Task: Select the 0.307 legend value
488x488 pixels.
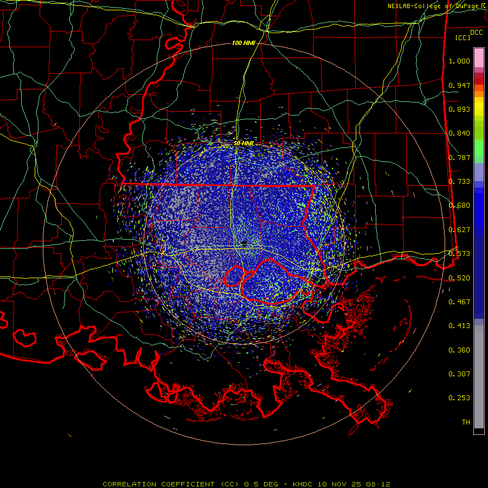Action: pyautogui.click(x=459, y=374)
